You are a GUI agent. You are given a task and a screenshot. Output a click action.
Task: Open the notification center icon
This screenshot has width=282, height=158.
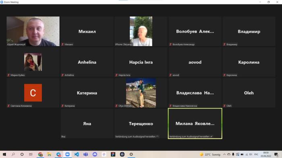pyautogui.click(x=276, y=154)
